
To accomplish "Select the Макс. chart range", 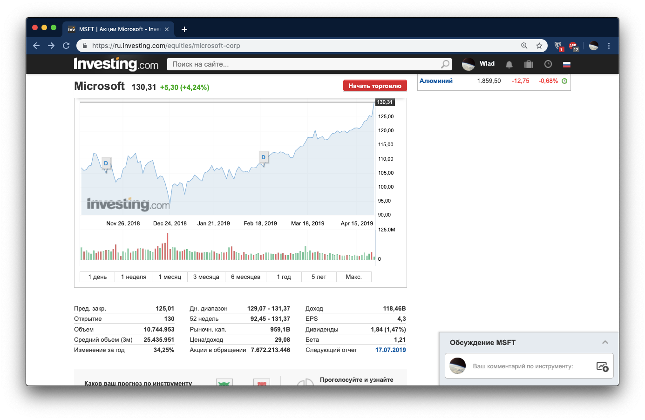I will point(354,277).
